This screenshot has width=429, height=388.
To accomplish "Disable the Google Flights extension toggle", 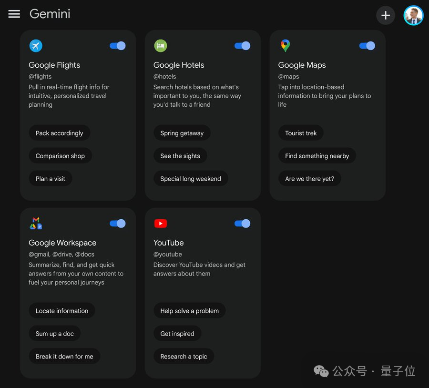I will pos(118,46).
